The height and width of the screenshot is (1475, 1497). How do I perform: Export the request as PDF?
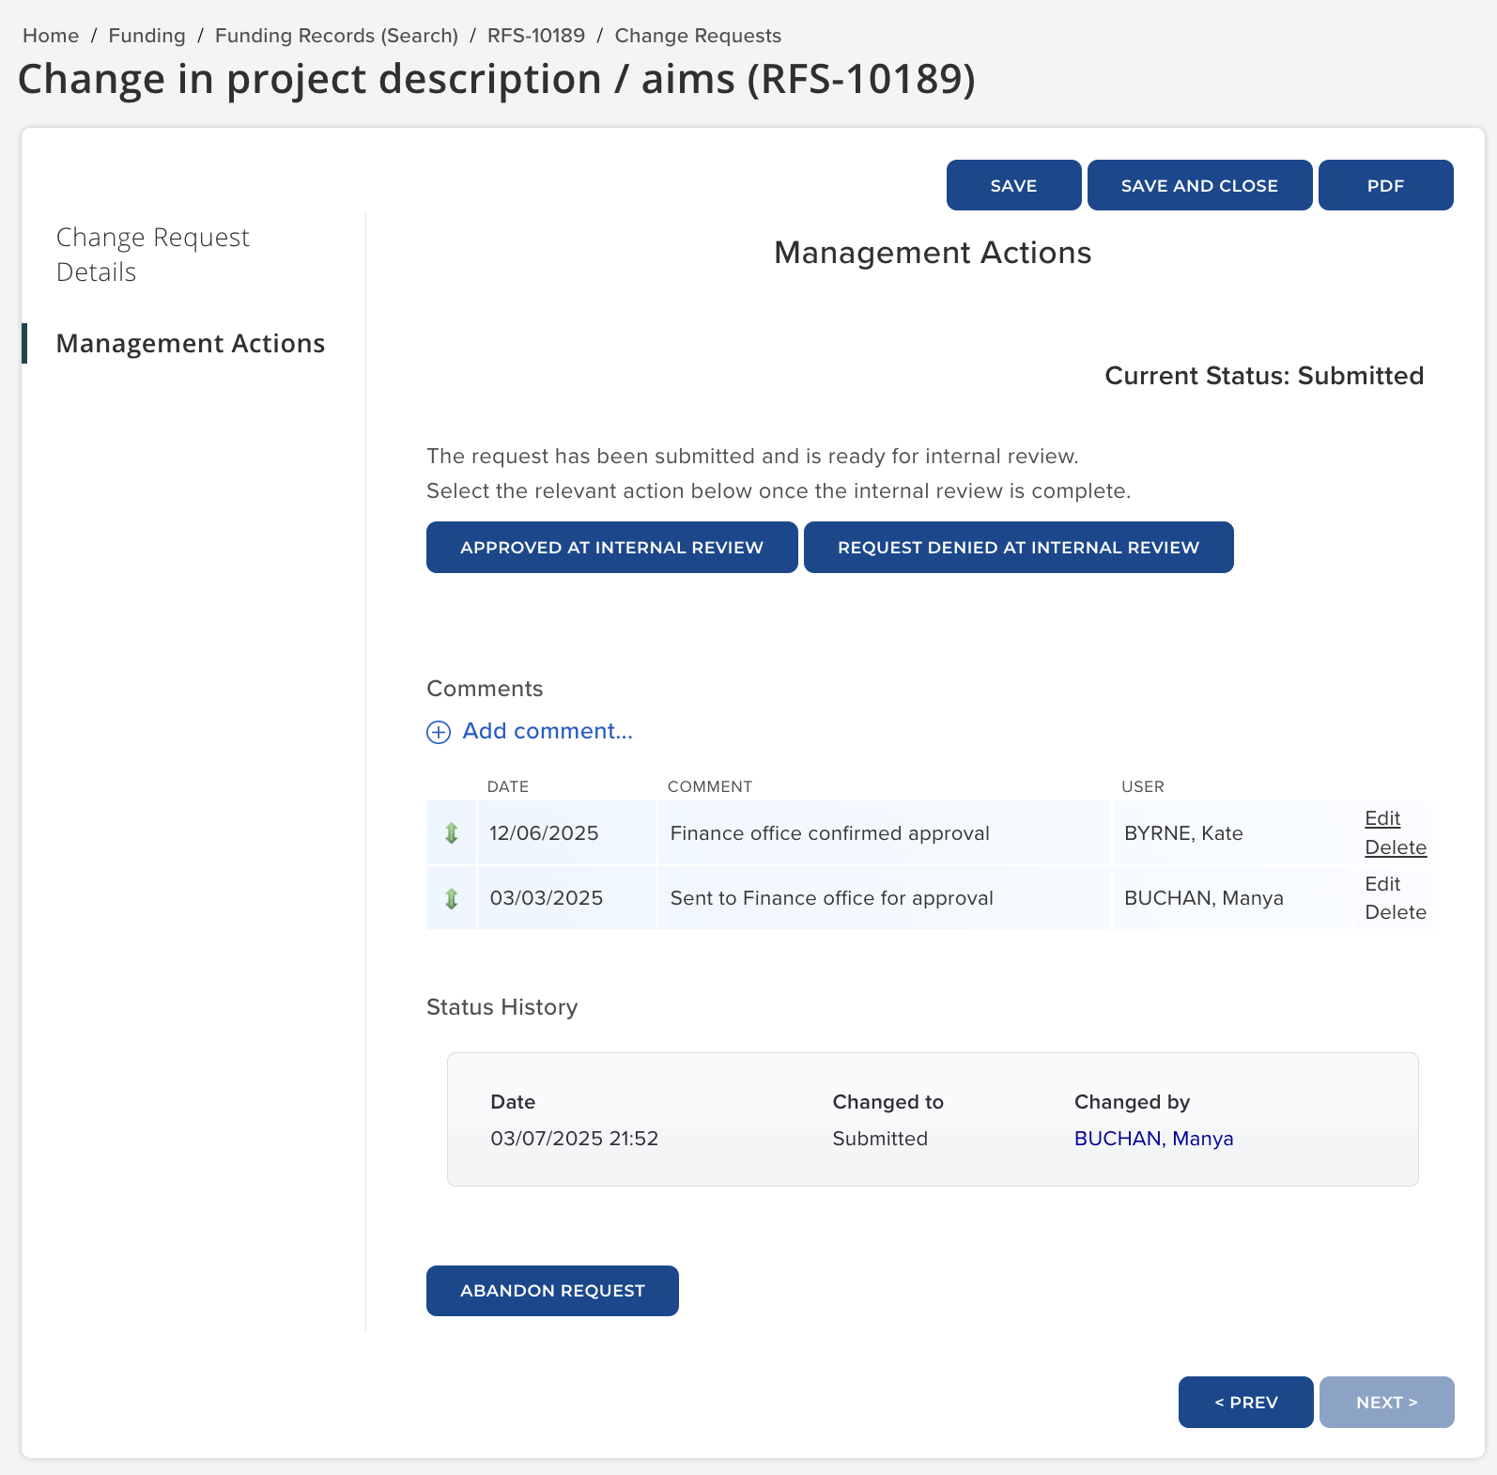click(x=1385, y=185)
